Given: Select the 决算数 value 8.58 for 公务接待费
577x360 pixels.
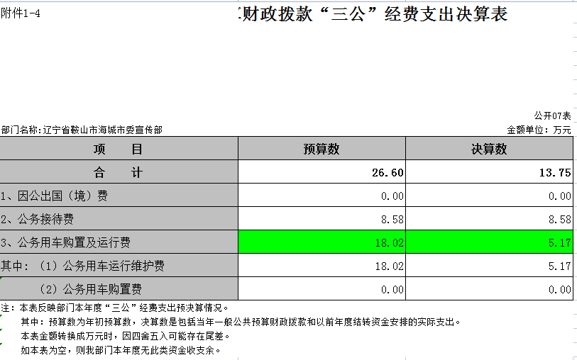Looking at the screenshot, I should tap(489, 219).
